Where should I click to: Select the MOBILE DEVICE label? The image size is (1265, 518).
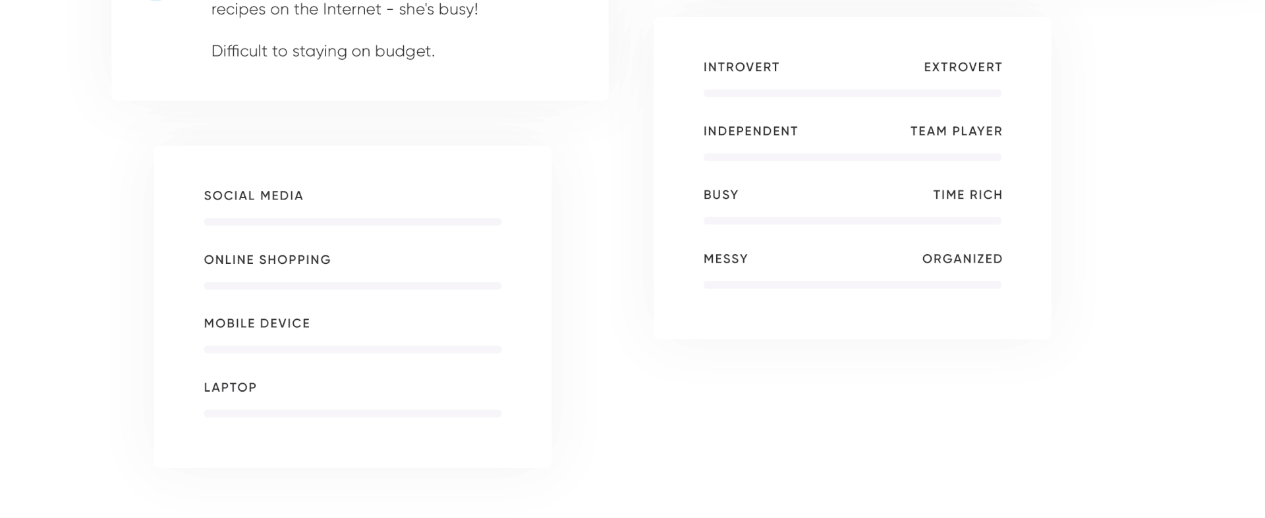point(257,323)
